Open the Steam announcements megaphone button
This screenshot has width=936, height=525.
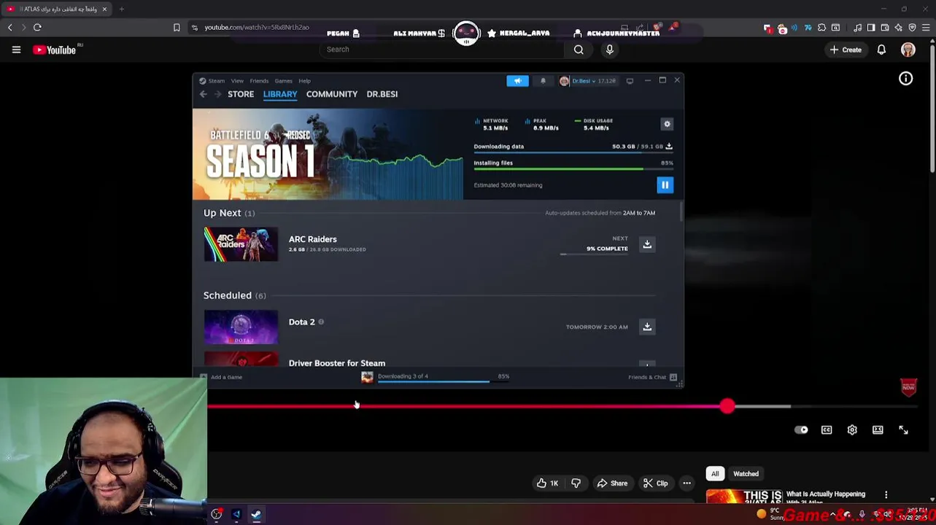click(517, 81)
